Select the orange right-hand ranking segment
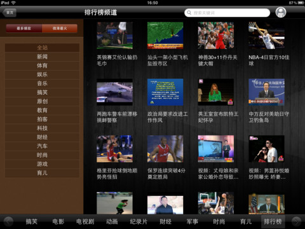Screen dimensions: 305x229 (60, 28)
